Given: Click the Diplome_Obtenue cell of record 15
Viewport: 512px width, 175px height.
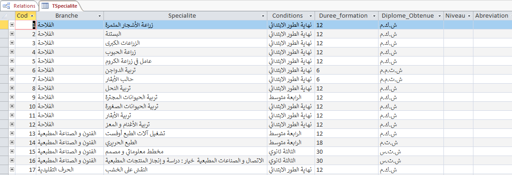Looking at the screenshot, I should (x=411, y=151).
